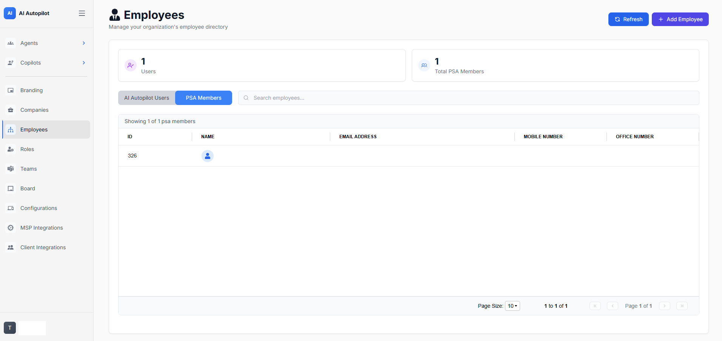The height and width of the screenshot is (341, 722).
Task: Open the Page Size dropdown
Action: point(513,306)
